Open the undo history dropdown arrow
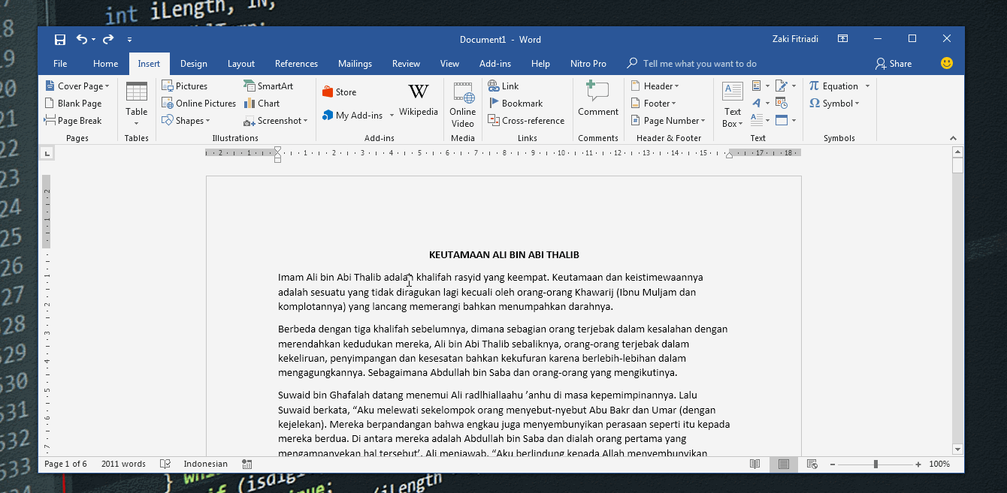The image size is (1007, 493). 93,40
